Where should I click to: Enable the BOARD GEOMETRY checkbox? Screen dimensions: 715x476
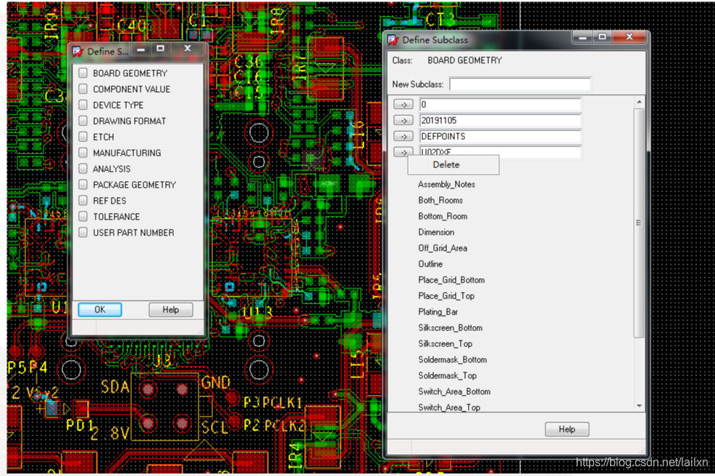(x=83, y=73)
